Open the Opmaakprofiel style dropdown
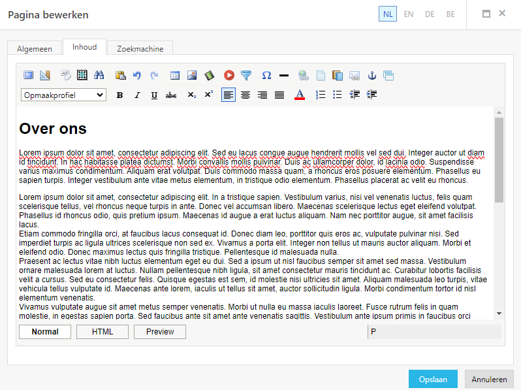The height and width of the screenshot is (390, 521). coord(63,95)
